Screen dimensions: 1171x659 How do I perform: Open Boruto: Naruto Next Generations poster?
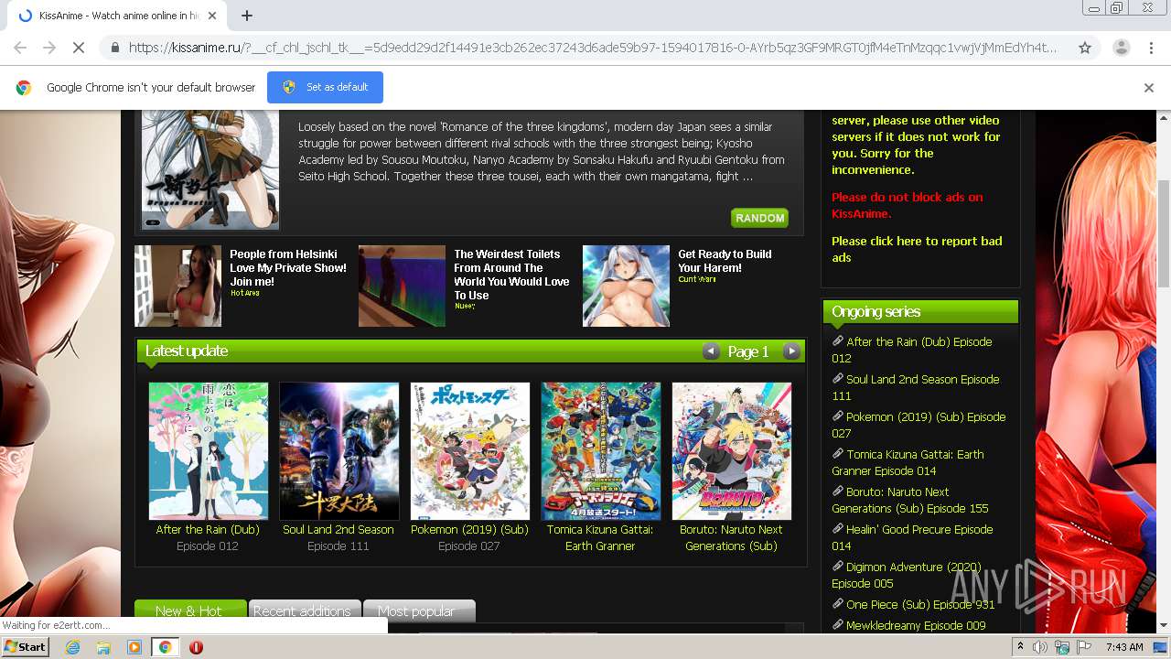tap(731, 451)
